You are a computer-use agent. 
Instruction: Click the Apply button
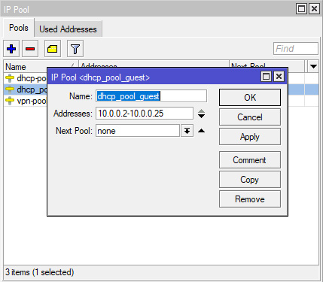tap(250, 137)
